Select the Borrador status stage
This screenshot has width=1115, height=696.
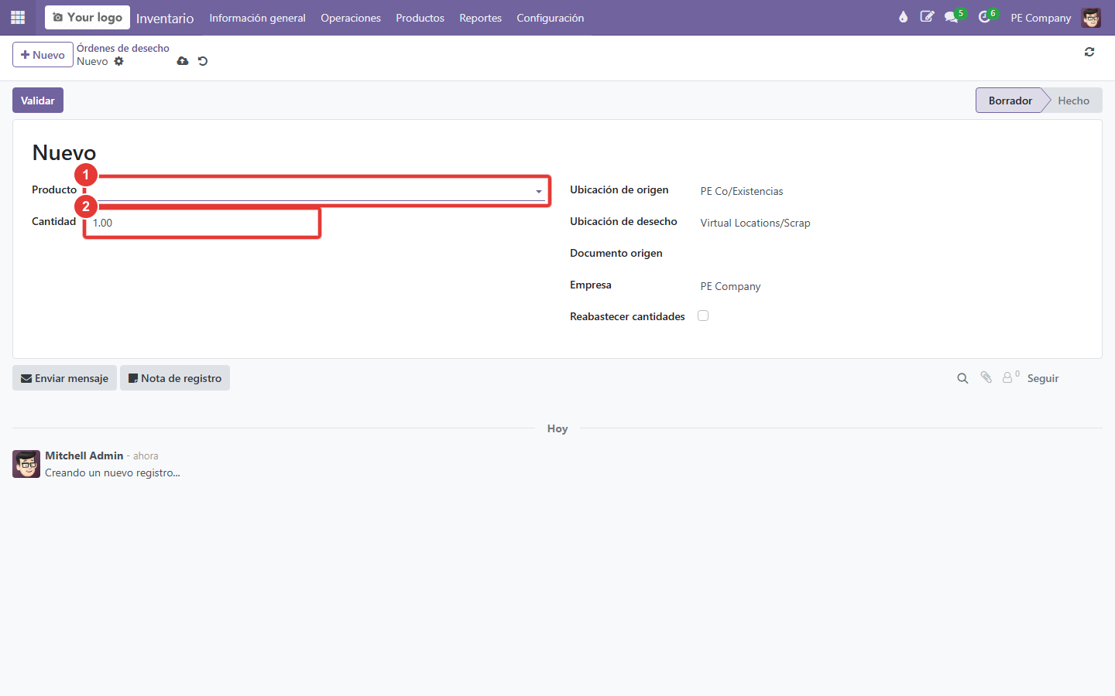click(1010, 101)
